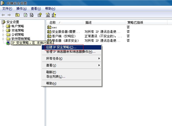
Task: Select the 公钥策略 folder
Action: point(18,35)
